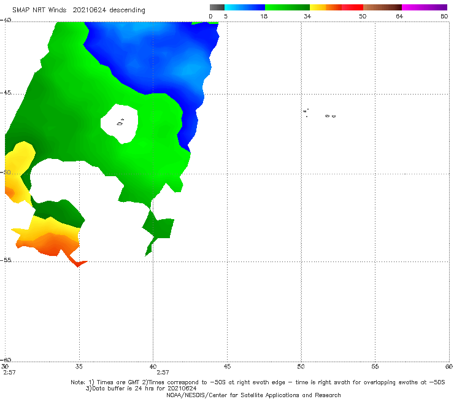Click the latitude axis label '-55'
454x399 pixels.
click(x=6, y=260)
